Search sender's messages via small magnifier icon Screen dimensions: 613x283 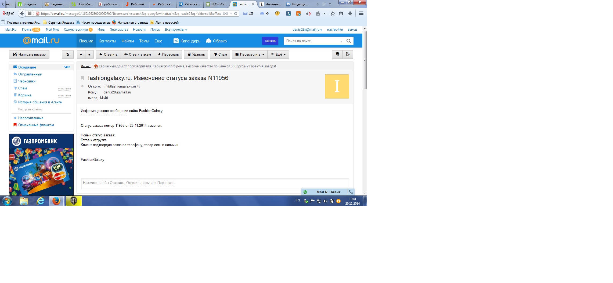click(139, 86)
